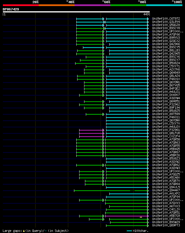Select the UniRef100_B5U8Z3 label
The image size is (185, 233).
coord(166,158)
